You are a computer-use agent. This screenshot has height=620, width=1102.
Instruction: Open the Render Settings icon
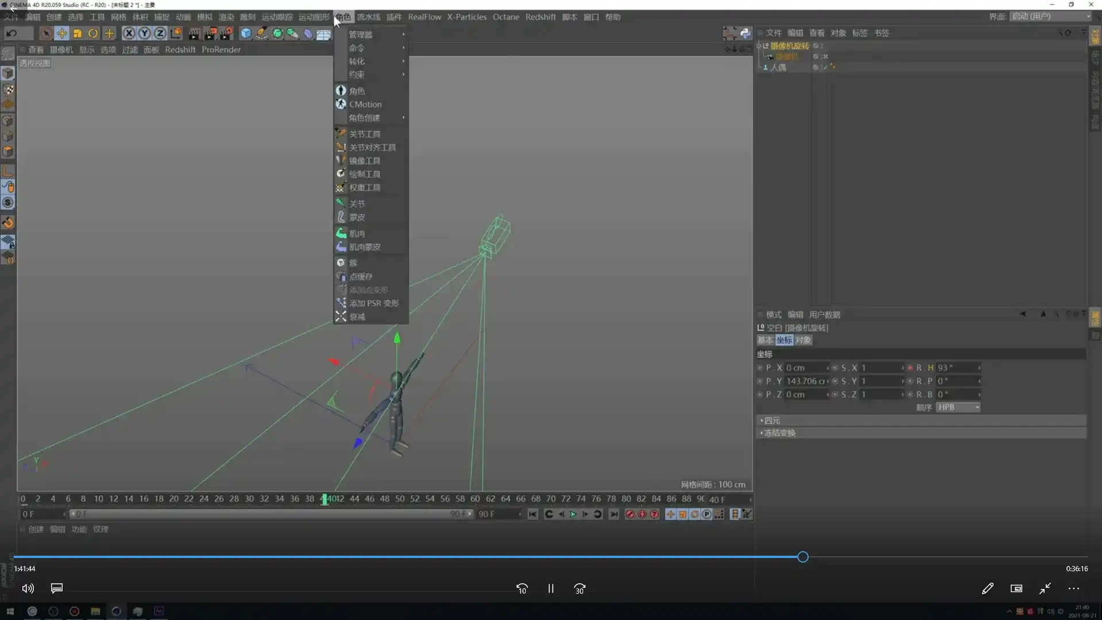pyautogui.click(x=226, y=33)
